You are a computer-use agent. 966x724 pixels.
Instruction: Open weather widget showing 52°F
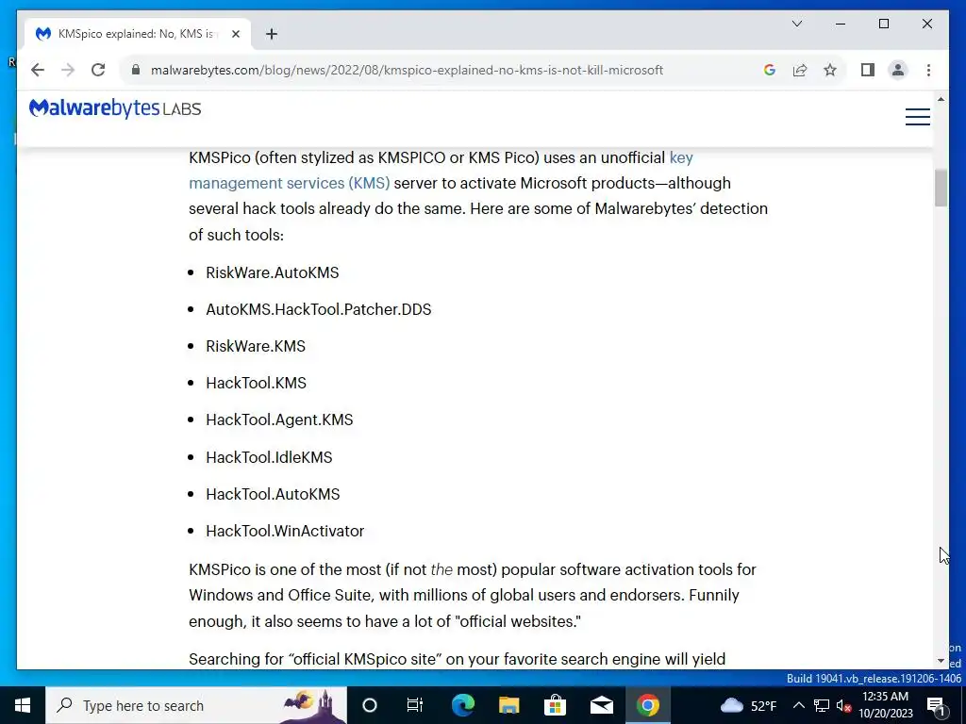coord(748,705)
